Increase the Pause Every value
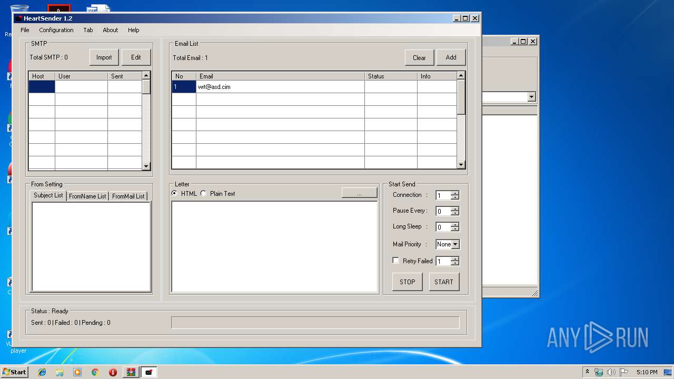Screen dimensions: 674x379 pyautogui.click(x=455, y=209)
